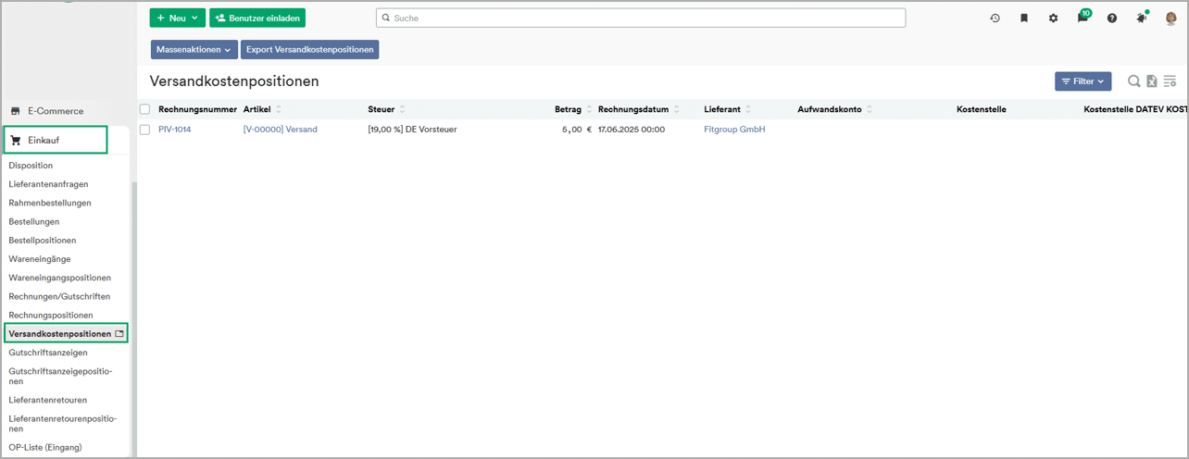Tick the select-all checkbox in table header
Viewport: 1189px width, 459px height.
pyautogui.click(x=144, y=109)
